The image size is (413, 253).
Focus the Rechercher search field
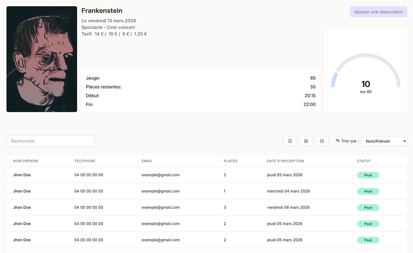(50, 141)
